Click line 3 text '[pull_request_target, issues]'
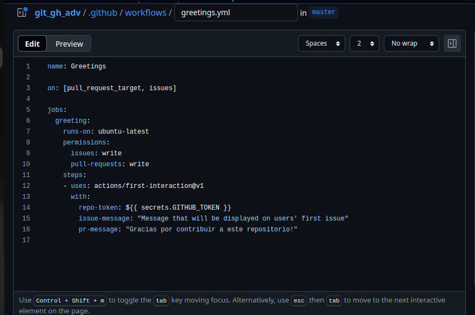Viewport: 475px width, 315px height. coord(119,88)
